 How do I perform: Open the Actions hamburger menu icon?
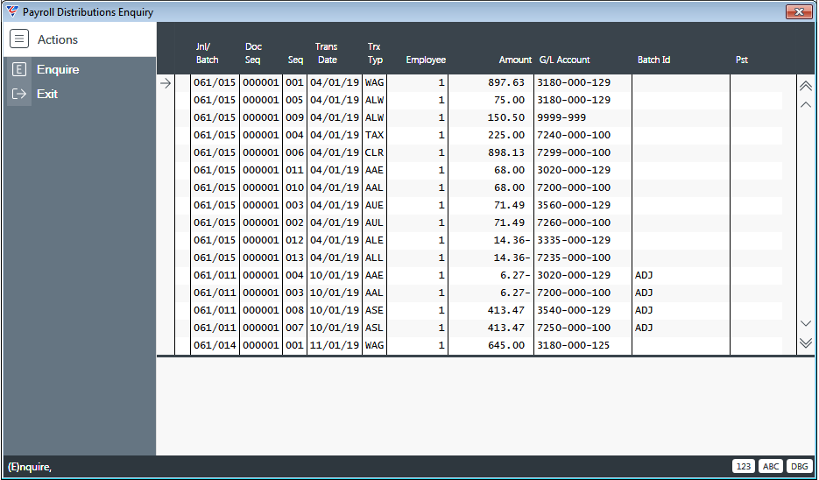point(19,39)
